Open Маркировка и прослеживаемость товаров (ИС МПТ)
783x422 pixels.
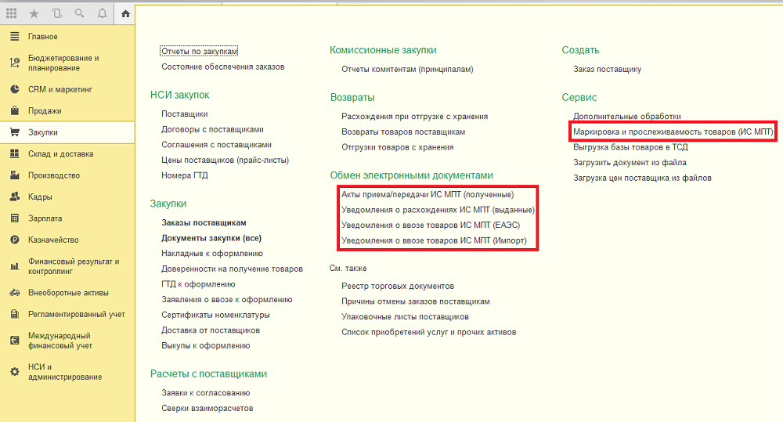point(673,132)
